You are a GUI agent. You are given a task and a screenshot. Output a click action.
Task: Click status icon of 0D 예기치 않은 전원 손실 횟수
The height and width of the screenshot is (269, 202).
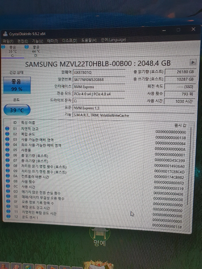coord(8,191)
